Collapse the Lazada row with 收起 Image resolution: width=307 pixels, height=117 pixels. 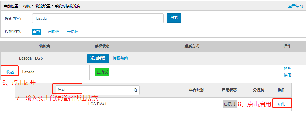click(x=9, y=72)
